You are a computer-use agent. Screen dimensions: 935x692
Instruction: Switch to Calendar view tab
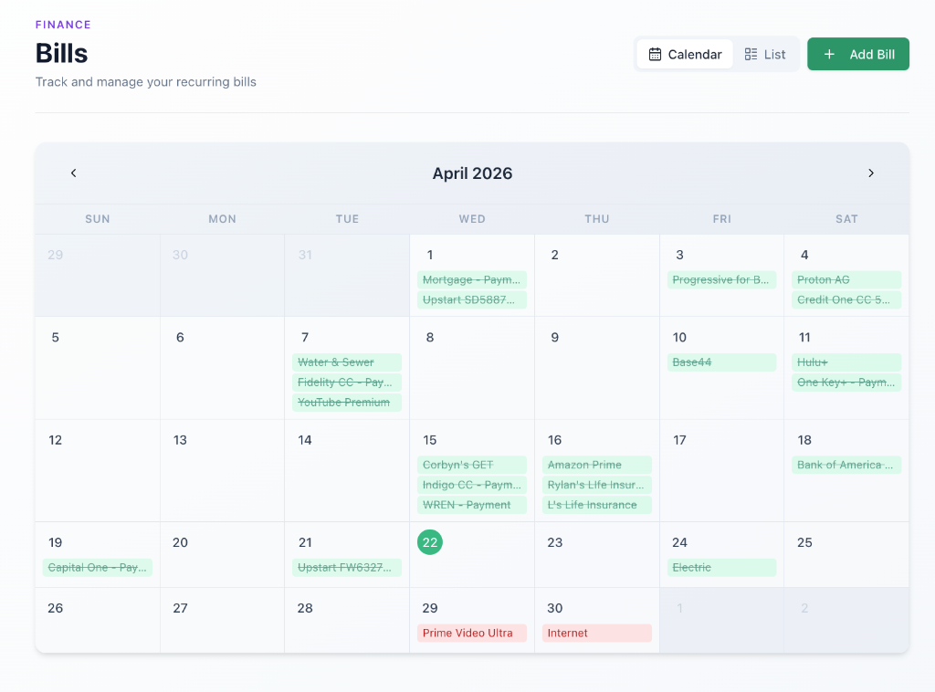(685, 54)
